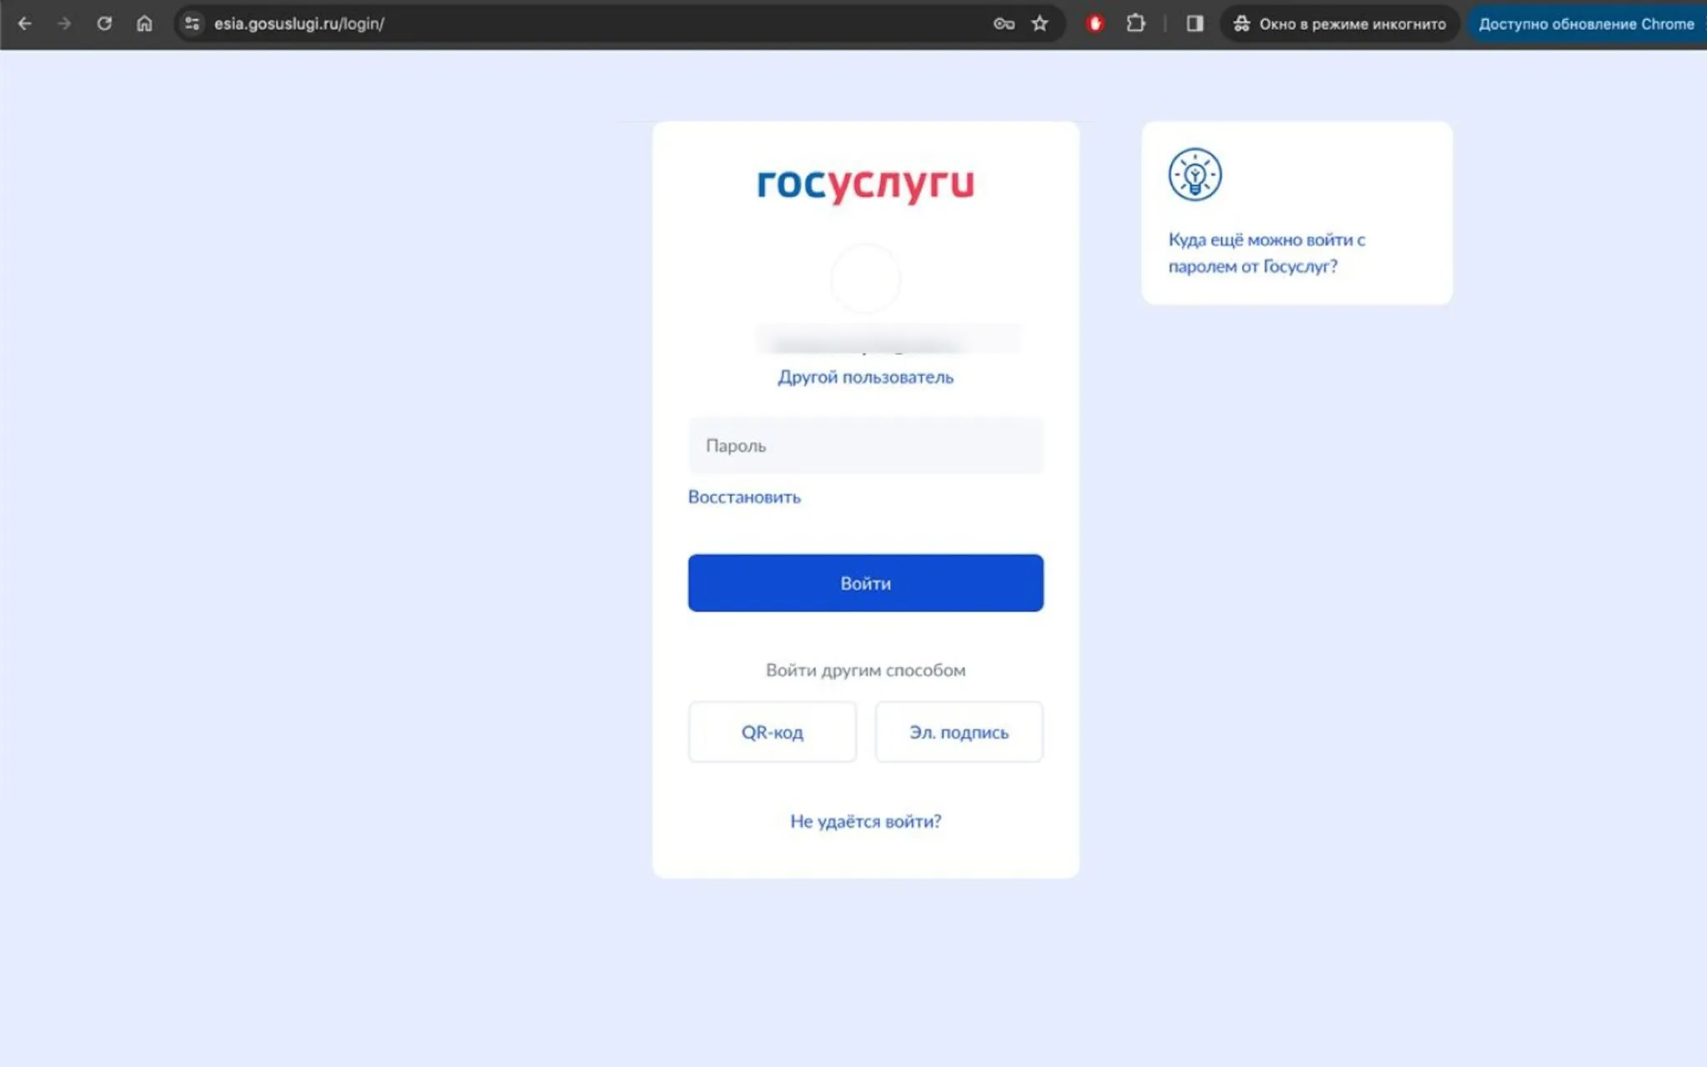Open the red shield extension icon
Image resolution: width=1707 pixels, height=1067 pixels.
pyautogui.click(x=1095, y=23)
